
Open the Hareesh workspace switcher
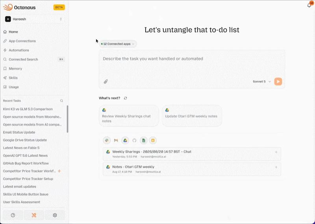(x=34, y=19)
